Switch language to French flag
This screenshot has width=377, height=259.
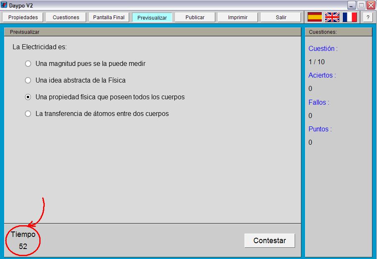coord(350,17)
